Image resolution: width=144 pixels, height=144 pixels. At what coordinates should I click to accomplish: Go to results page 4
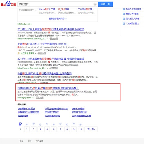click(40, 129)
